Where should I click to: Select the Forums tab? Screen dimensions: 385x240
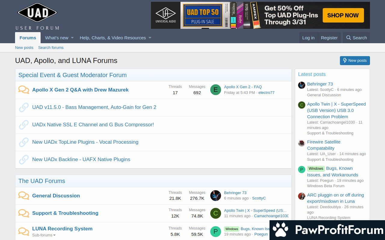coord(28,38)
